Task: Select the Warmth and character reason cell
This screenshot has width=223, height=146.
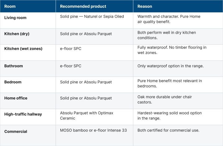Action: coord(169,19)
